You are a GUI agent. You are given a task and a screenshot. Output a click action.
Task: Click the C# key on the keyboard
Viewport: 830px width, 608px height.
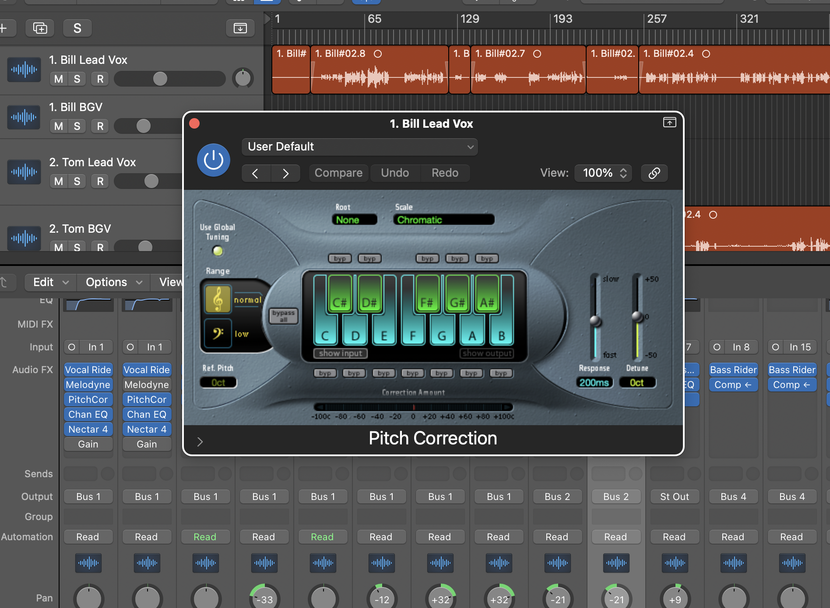click(x=340, y=297)
